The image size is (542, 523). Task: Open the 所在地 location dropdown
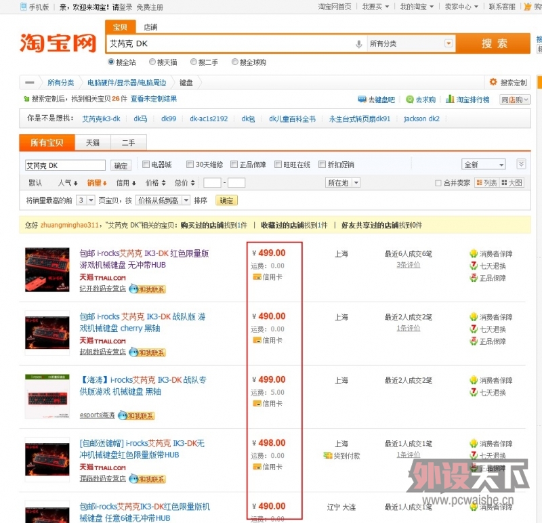[x=343, y=183]
